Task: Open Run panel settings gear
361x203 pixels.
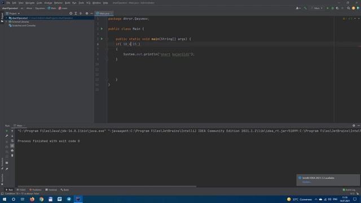Action: [354, 126]
